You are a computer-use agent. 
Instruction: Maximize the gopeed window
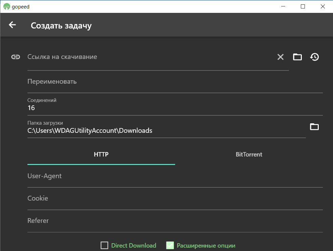point(303,6)
